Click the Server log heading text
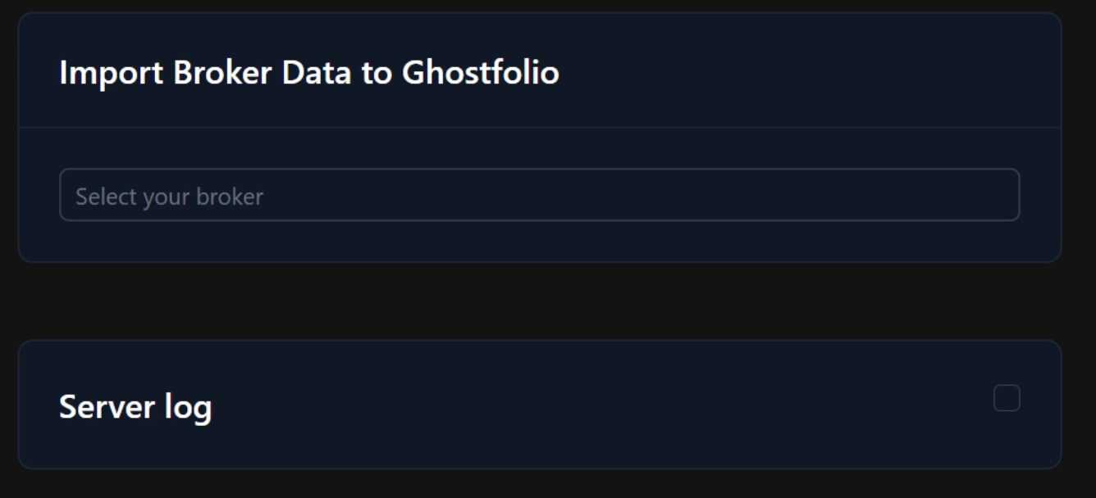Screen dimensions: 1096x498 (135, 407)
